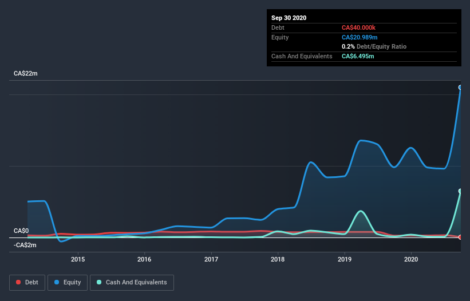Click the 2016 x-axis label
This screenshot has height=301, width=470.
pos(144,259)
